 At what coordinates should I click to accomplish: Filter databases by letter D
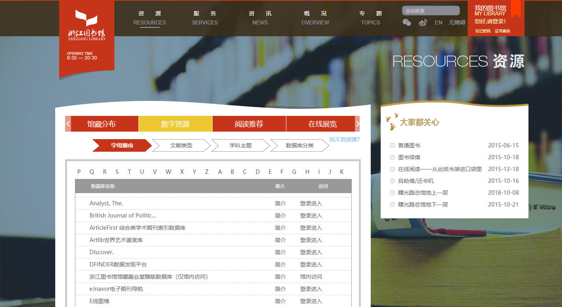point(258,172)
